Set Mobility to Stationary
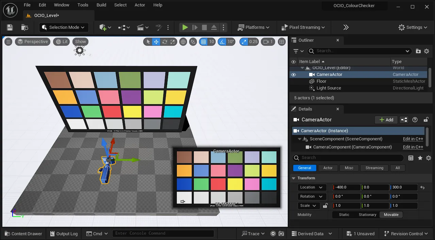435x240 pixels. 367,215
